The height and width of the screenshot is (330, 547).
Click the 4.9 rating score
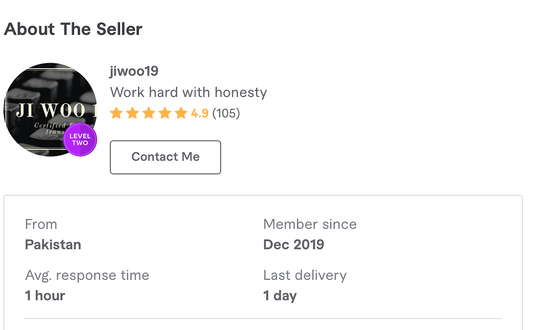[x=200, y=113]
